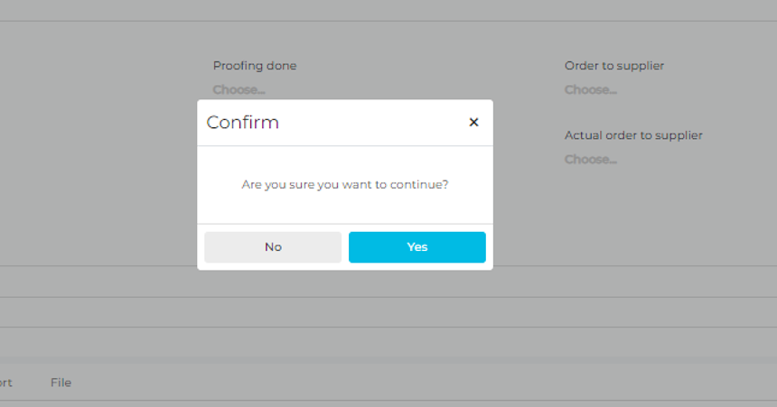The width and height of the screenshot is (777, 407).
Task: Click the Order to supplier label
Action: pos(614,66)
